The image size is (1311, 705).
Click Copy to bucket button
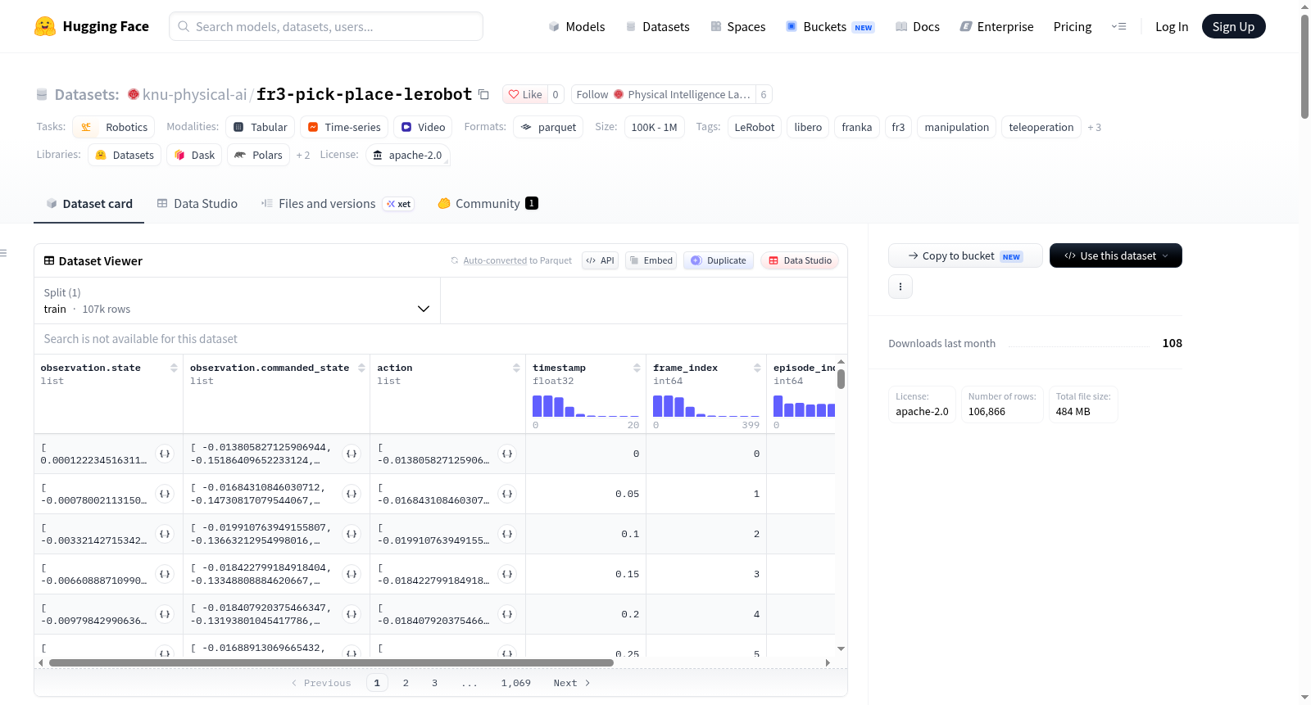click(x=965, y=255)
